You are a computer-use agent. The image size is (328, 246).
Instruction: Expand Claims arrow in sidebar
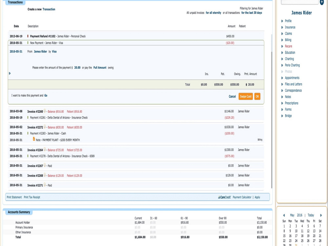[282, 34]
